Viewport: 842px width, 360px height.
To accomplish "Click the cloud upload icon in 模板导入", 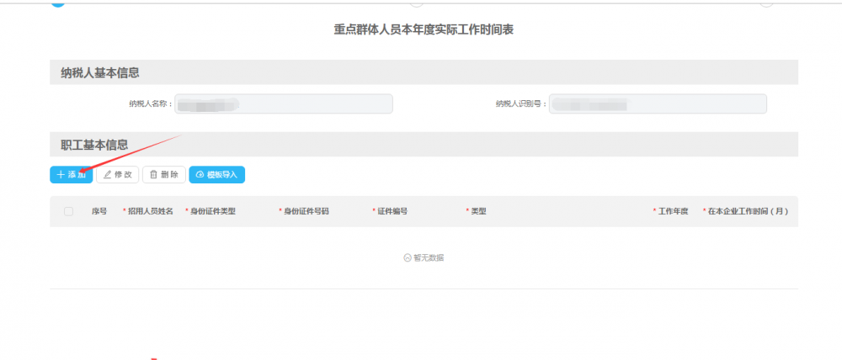I will click(200, 174).
